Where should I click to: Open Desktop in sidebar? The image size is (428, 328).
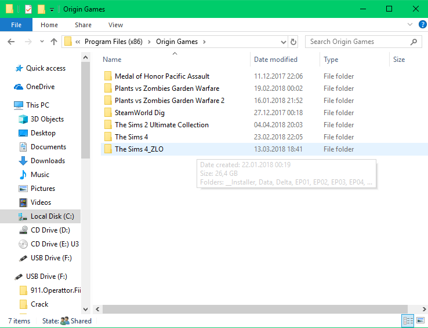(x=43, y=133)
